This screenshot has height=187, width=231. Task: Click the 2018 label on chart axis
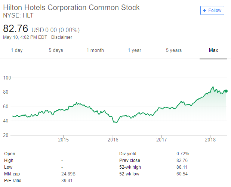(x=210, y=140)
